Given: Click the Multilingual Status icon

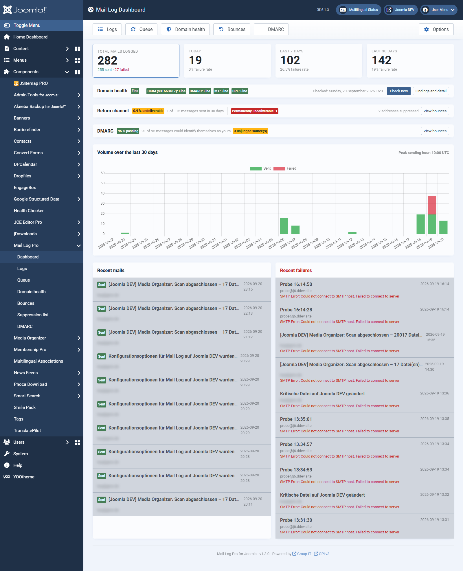Looking at the screenshot, I should (343, 10).
